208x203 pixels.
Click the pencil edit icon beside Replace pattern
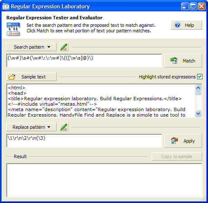click(64, 127)
